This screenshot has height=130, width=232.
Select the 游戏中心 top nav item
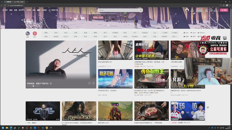click(x=21, y=10)
